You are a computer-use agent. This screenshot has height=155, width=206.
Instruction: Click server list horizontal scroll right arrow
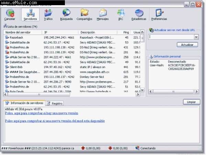pyautogui.click(x=138, y=94)
